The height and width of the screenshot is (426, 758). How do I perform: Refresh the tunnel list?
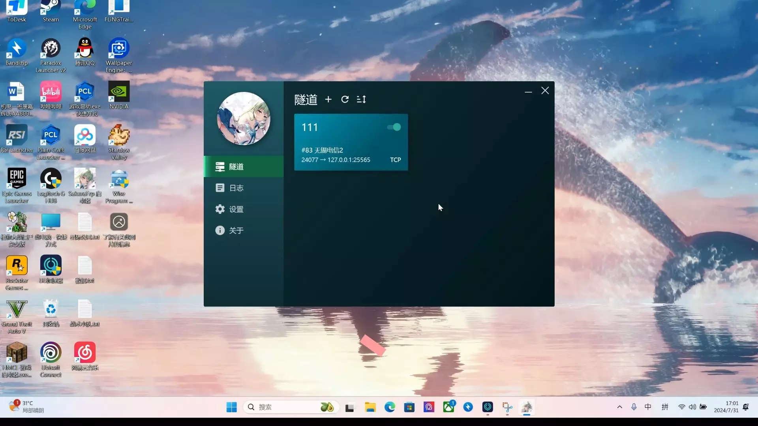345,99
